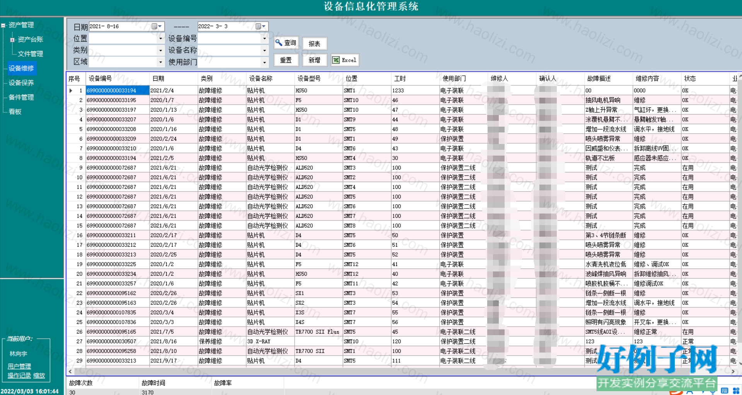
Task: Open 文件管理 in the sidebar
Action: (x=30, y=54)
